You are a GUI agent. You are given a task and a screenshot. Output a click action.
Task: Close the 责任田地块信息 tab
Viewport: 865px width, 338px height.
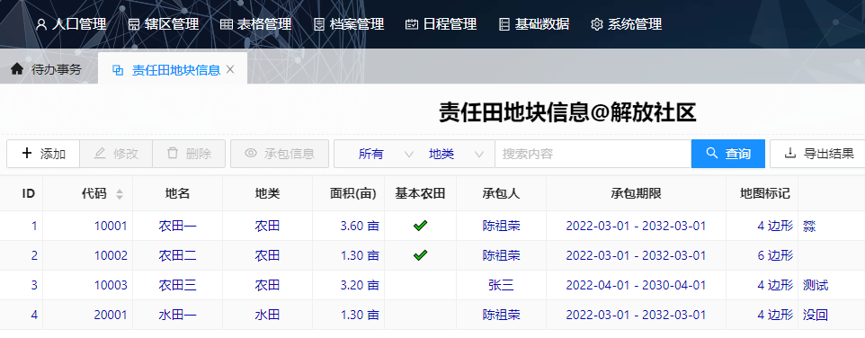[x=230, y=69]
